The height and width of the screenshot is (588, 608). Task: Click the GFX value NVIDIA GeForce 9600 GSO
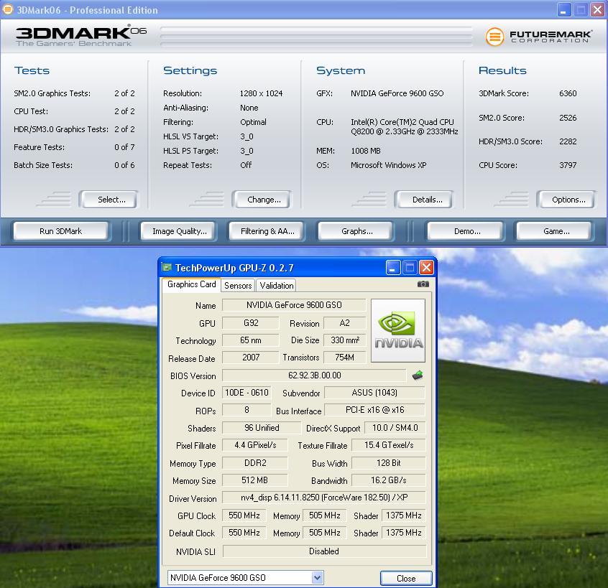(397, 93)
